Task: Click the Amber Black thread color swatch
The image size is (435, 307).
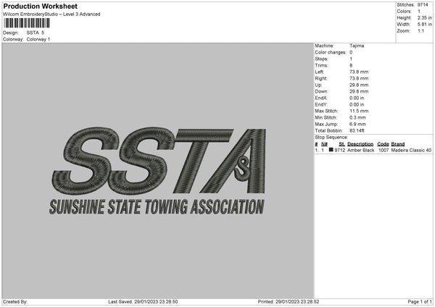Action: pos(331,150)
